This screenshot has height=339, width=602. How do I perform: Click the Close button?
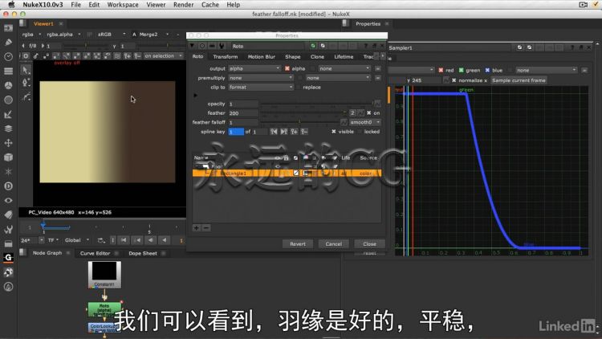coord(369,244)
